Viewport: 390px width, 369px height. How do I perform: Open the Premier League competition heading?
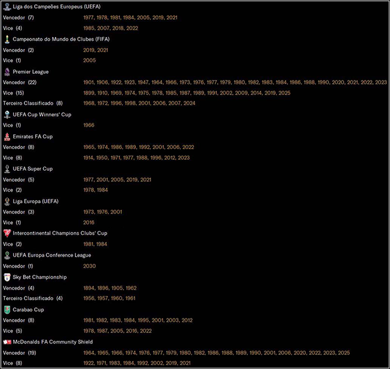(30, 72)
